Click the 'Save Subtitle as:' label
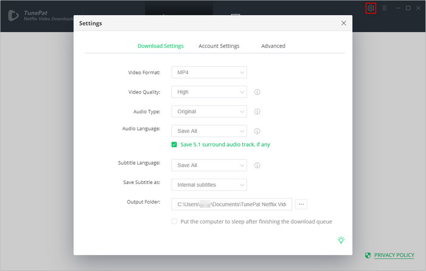The image size is (426, 271). pos(142,182)
